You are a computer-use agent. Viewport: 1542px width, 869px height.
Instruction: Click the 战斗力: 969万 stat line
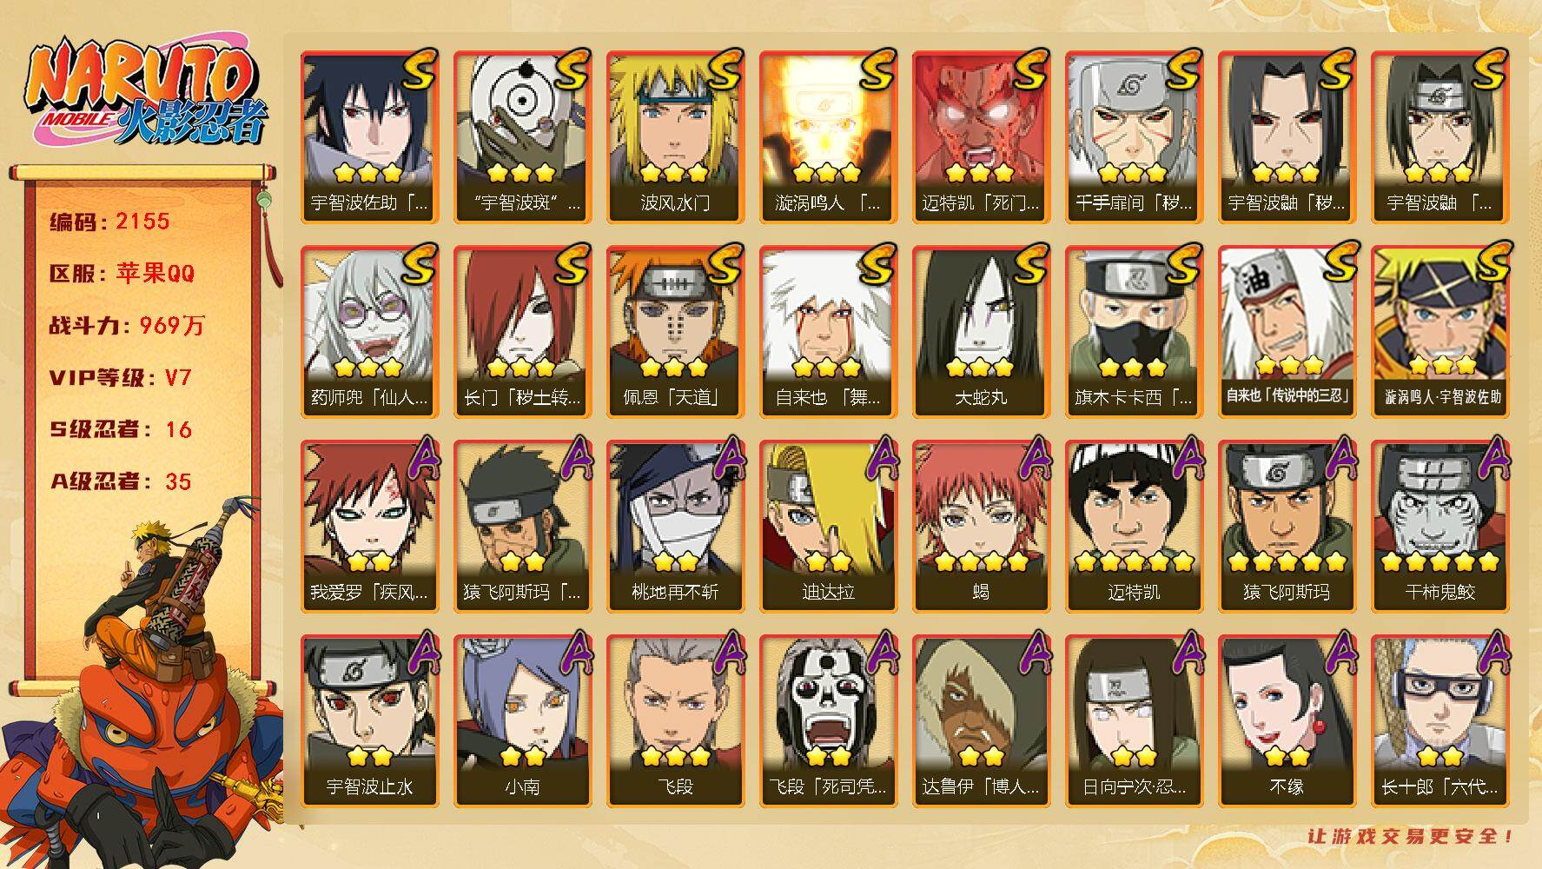(x=127, y=326)
